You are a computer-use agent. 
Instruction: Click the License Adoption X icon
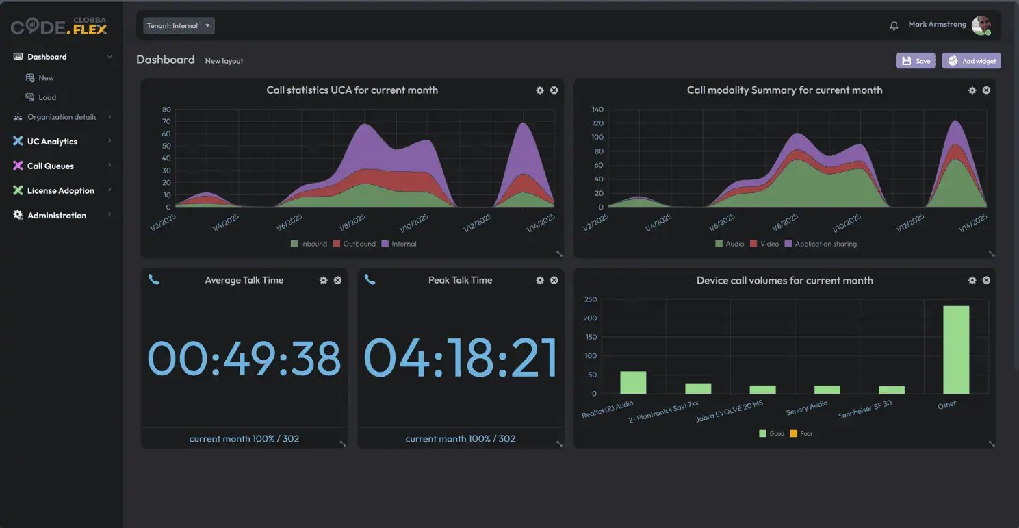18,190
